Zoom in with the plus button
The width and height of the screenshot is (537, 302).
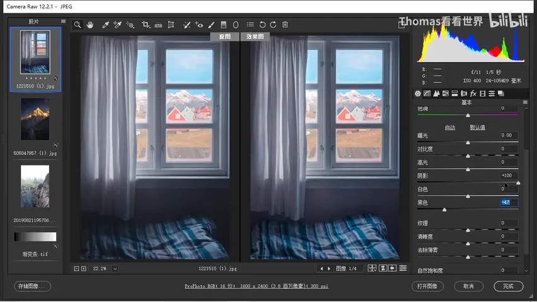pos(84,269)
